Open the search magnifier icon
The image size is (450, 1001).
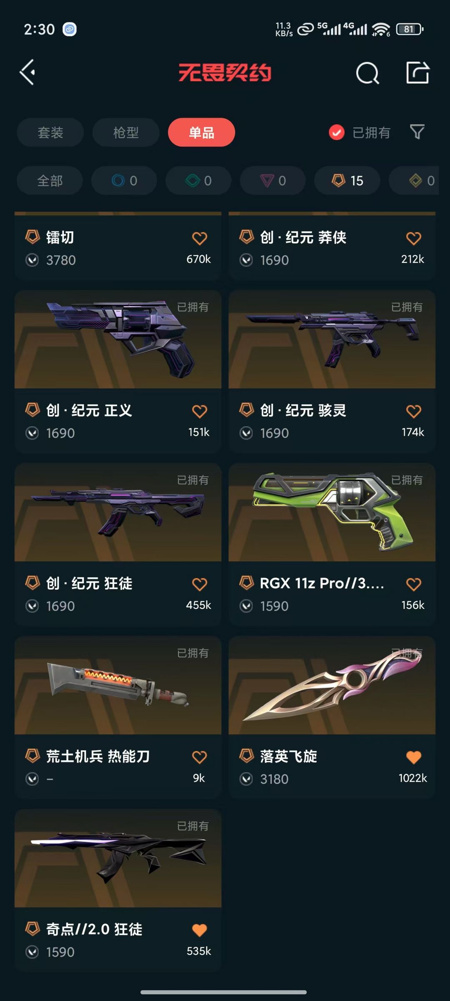pyautogui.click(x=367, y=73)
